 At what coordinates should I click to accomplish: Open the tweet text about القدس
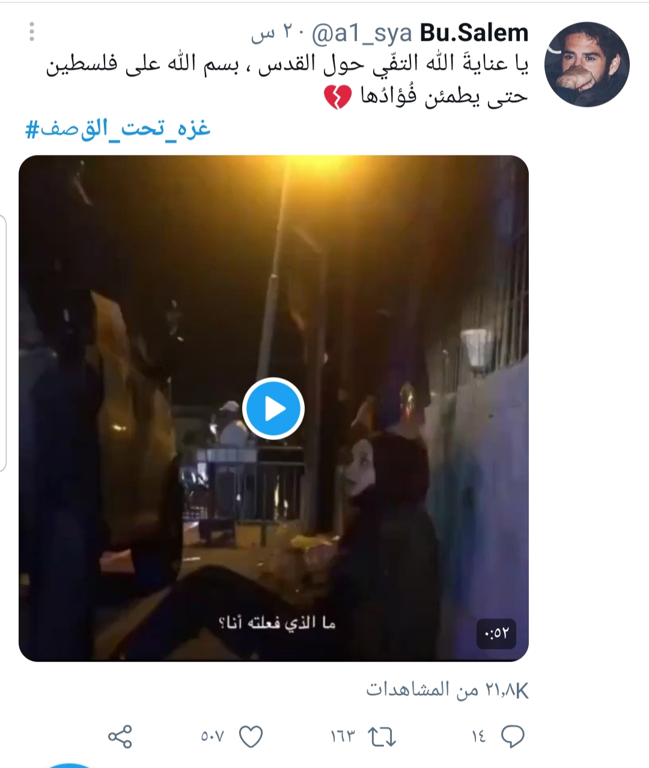pyautogui.click(x=287, y=80)
